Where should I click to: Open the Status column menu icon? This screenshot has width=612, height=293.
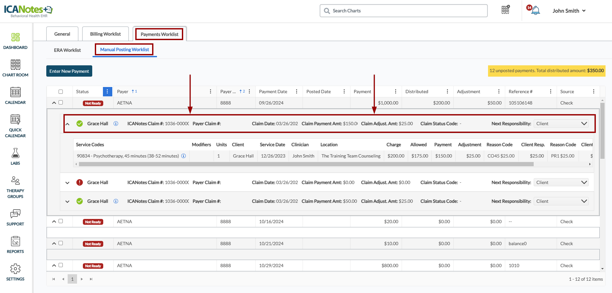click(107, 92)
